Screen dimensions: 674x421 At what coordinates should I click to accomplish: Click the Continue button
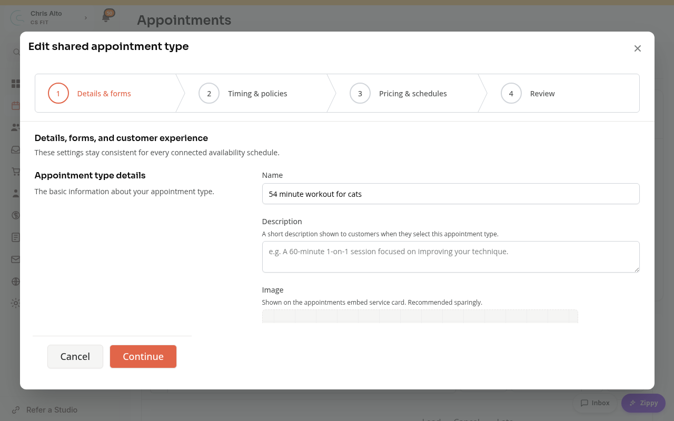point(143,357)
